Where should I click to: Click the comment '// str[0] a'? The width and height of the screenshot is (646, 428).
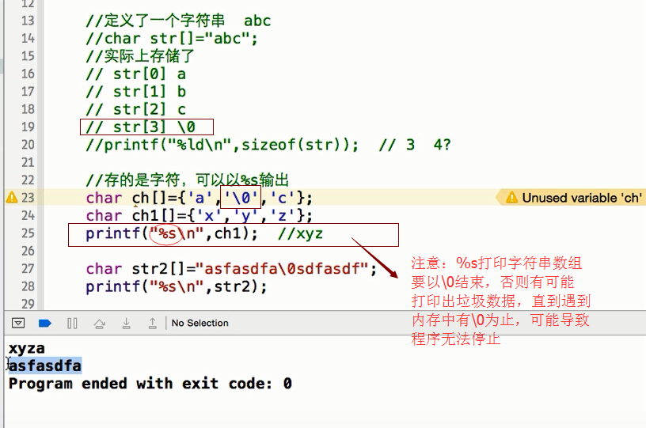point(136,74)
